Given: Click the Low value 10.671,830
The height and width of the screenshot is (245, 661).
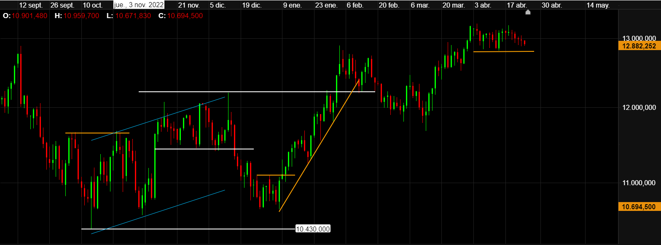Looking at the screenshot, I should (x=133, y=16).
